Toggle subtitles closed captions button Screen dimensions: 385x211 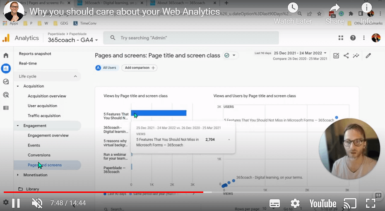pyautogui.click(x=274, y=203)
